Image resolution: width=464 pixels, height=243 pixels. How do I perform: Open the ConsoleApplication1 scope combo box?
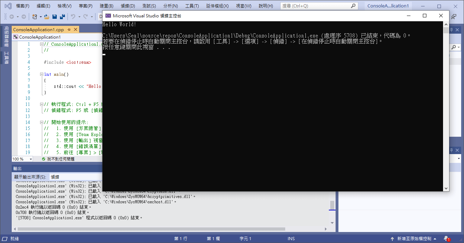point(57,37)
